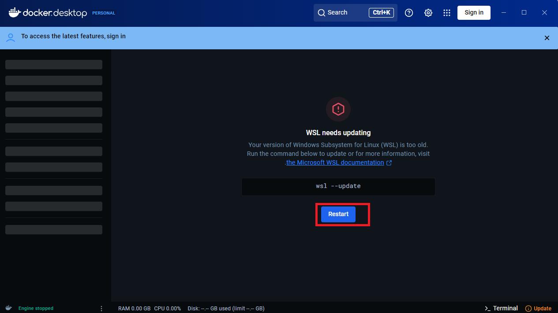Open the engine options kebab menu
This screenshot has width=558, height=313.
coord(101,309)
